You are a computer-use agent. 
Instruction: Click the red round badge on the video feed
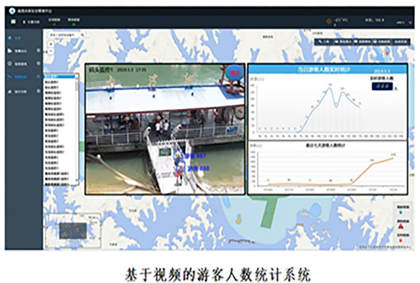[235, 72]
